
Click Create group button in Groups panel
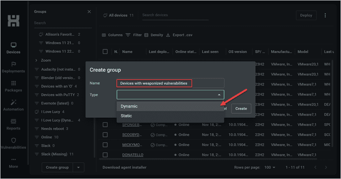tap(57, 167)
